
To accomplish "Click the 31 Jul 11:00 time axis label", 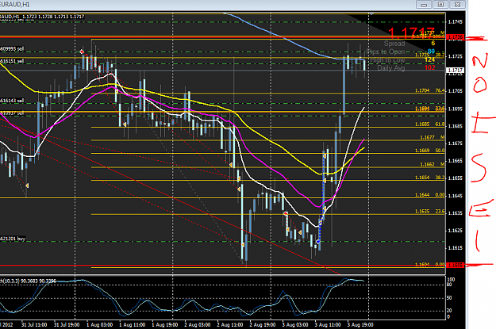I will [34, 325].
